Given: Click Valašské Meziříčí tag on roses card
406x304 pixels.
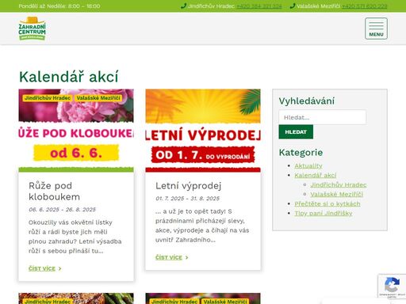Looking at the screenshot, I should 98,98.
